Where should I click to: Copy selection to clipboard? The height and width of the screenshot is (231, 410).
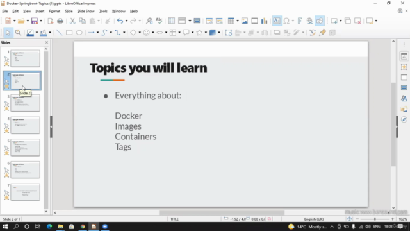tap(83, 21)
